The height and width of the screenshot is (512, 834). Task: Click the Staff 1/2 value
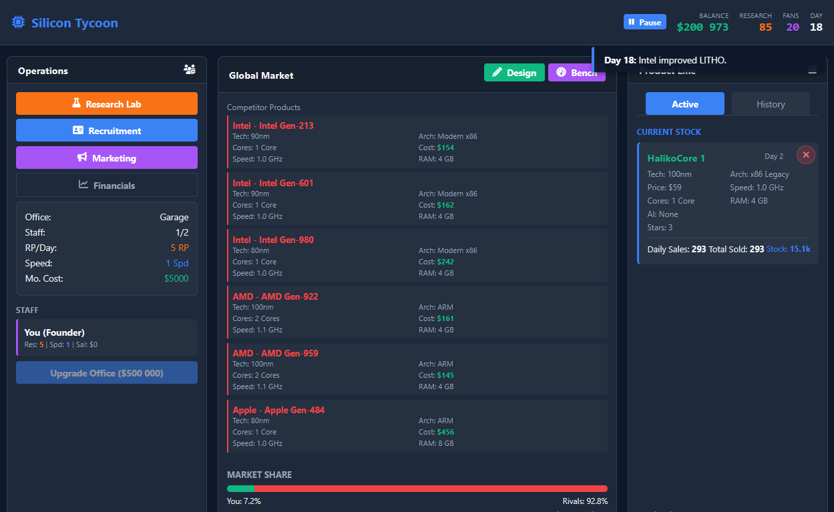point(182,232)
